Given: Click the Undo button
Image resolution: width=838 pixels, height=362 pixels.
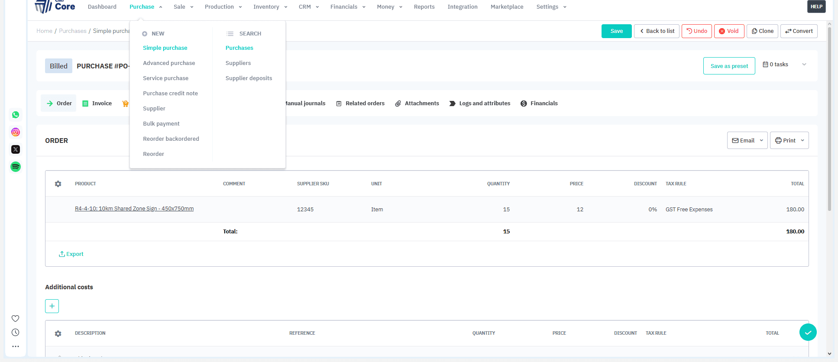Looking at the screenshot, I should click(x=697, y=31).
